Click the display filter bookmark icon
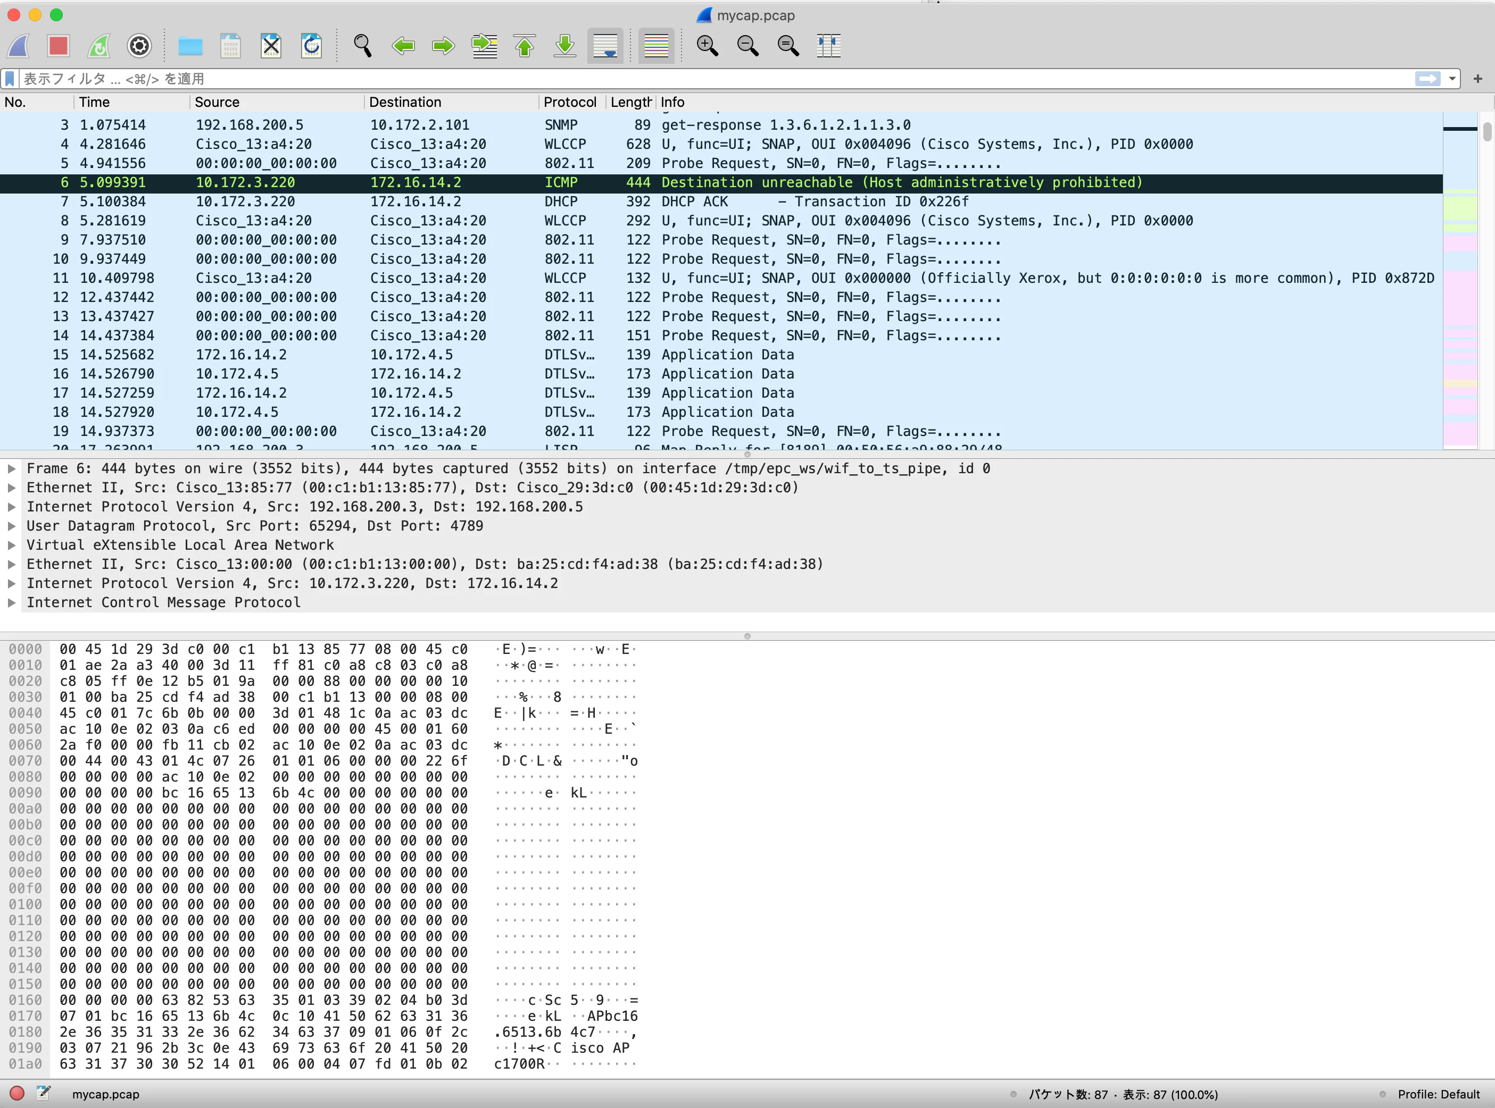The width and height of the screenshot is (1495, 1108). [10, 79]
